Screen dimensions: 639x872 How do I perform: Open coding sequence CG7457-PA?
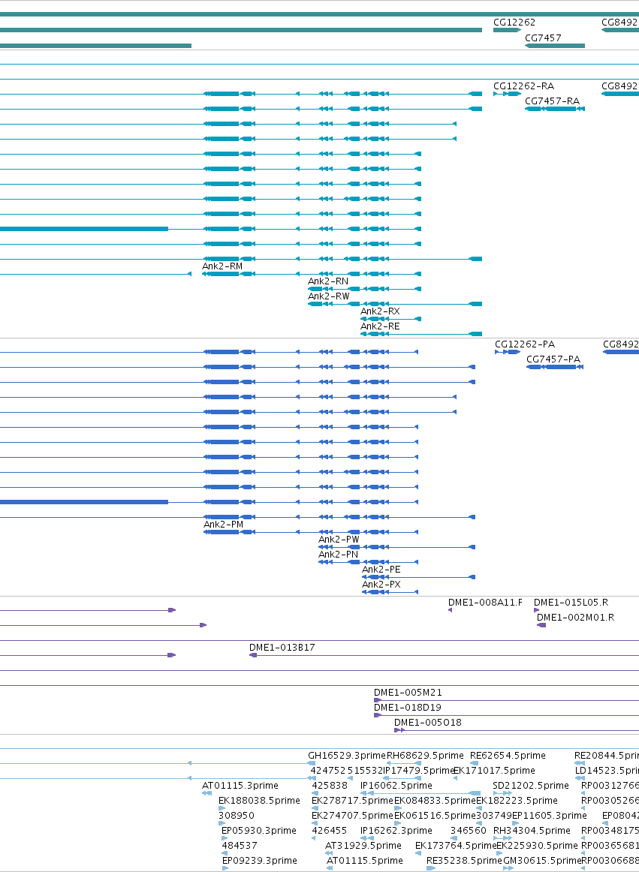click(553, 359)
